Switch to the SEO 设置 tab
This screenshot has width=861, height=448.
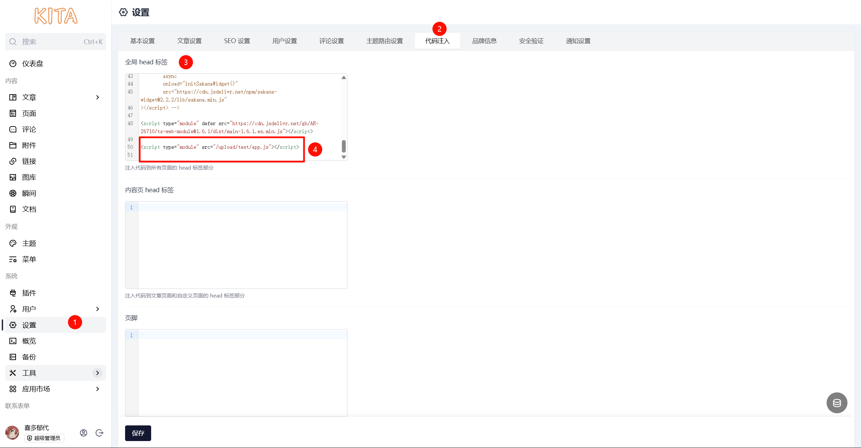tap(237, 41)
